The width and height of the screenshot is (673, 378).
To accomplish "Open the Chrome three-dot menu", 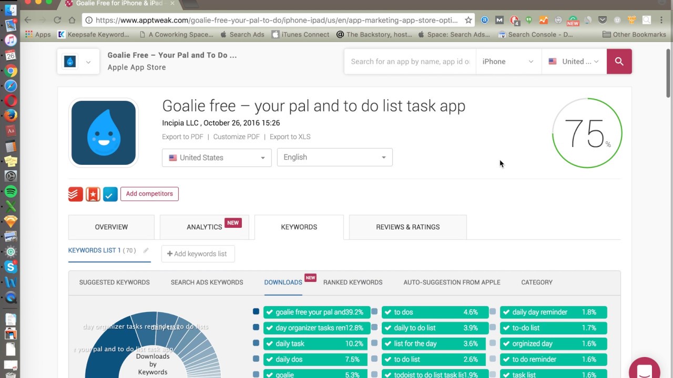I will point(661,20).
